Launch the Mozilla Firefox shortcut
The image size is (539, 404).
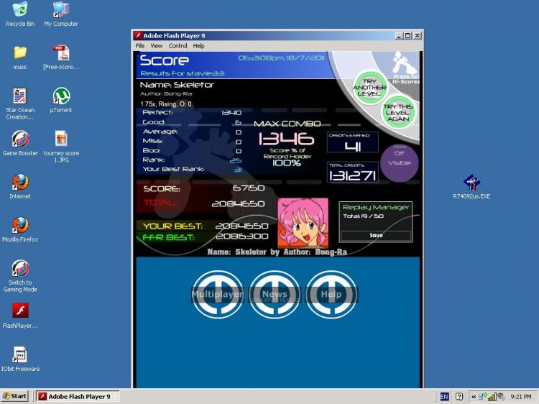coord(20,230)
